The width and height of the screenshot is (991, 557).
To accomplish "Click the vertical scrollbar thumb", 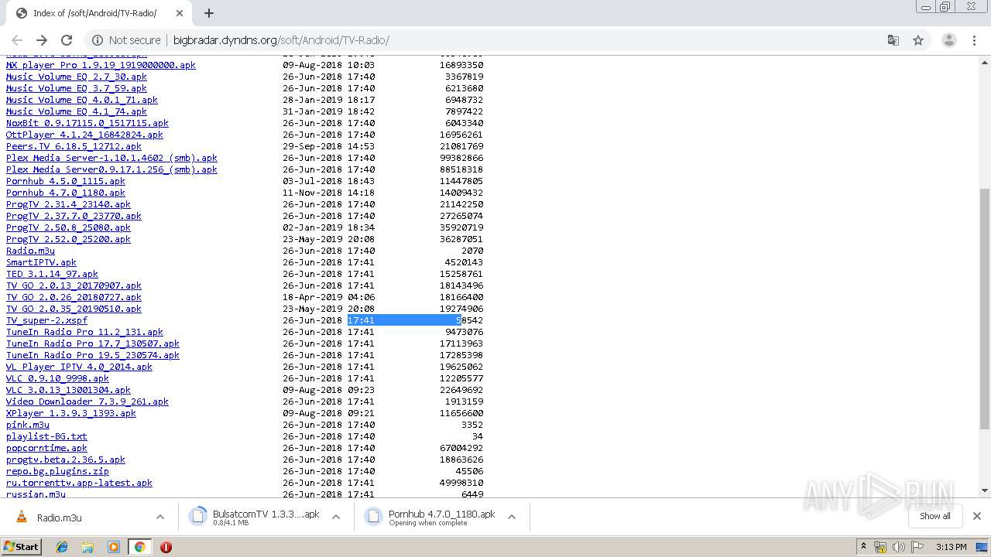I will [x=985, y=309].
